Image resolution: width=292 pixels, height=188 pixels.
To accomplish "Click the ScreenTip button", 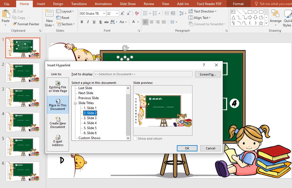I will [x=207, y=74].
